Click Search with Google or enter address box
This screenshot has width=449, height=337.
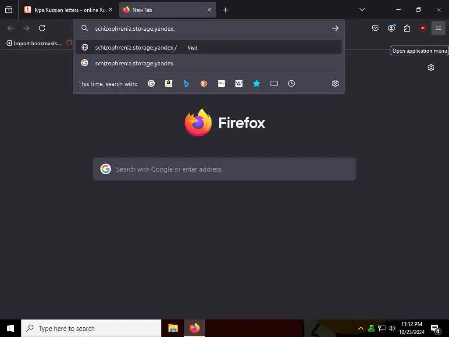224,169
